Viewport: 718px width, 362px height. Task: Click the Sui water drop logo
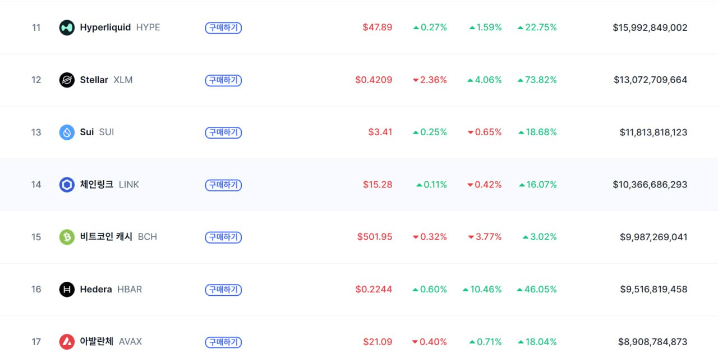[67, 132]
